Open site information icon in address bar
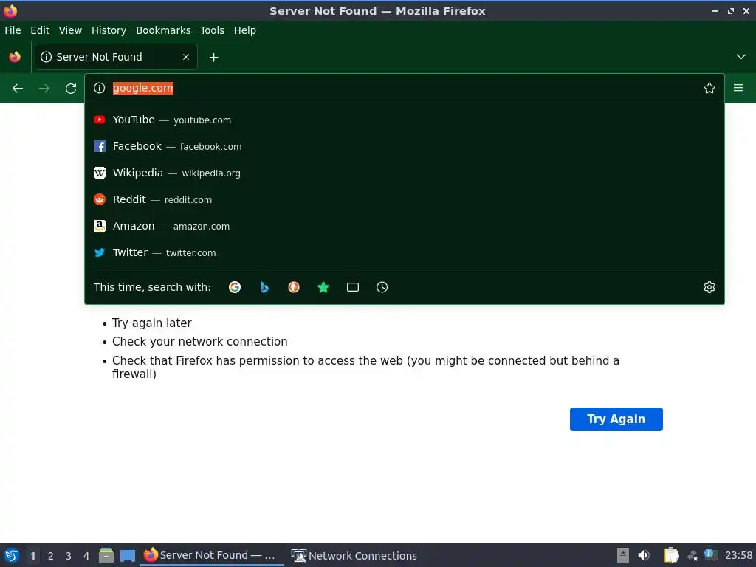756x567 pixels. (x=100, y=88)
